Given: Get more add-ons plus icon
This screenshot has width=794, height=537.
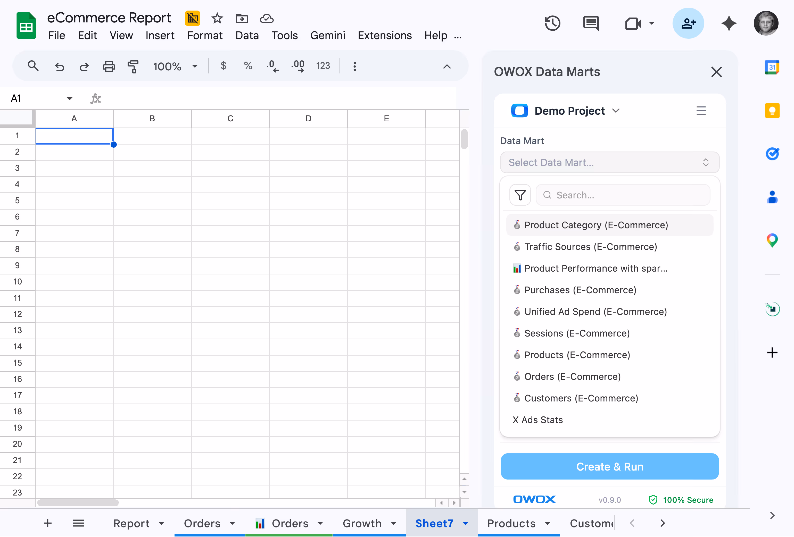Looking at the screenshot, I should [772, 352].
